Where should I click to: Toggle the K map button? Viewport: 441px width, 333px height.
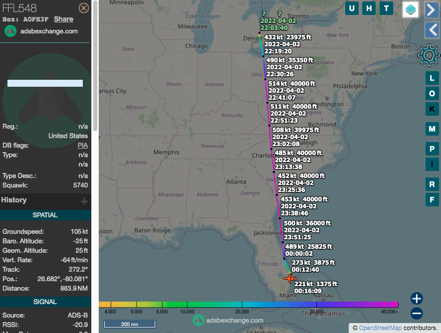(432, 109)
